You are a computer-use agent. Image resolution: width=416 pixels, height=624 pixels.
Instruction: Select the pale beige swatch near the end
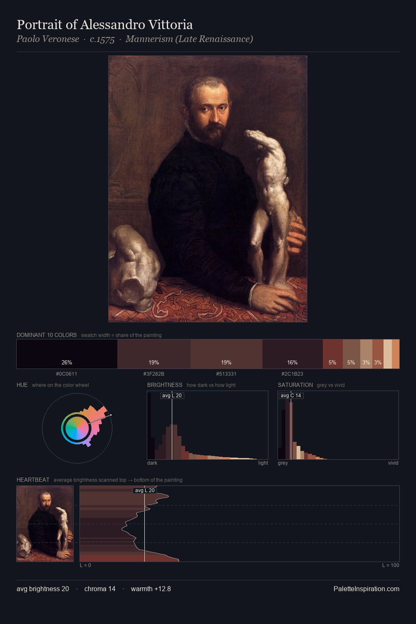388,354
